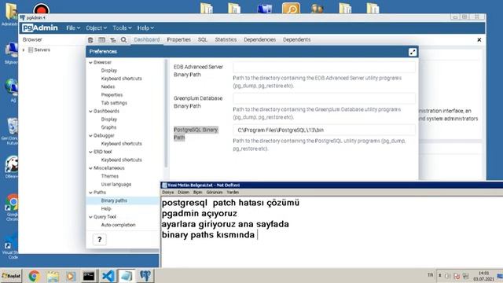503x283 pixels.
Task: Switch to pgAdmin elephant taskbar icon
Action: (x=145, y=276)
